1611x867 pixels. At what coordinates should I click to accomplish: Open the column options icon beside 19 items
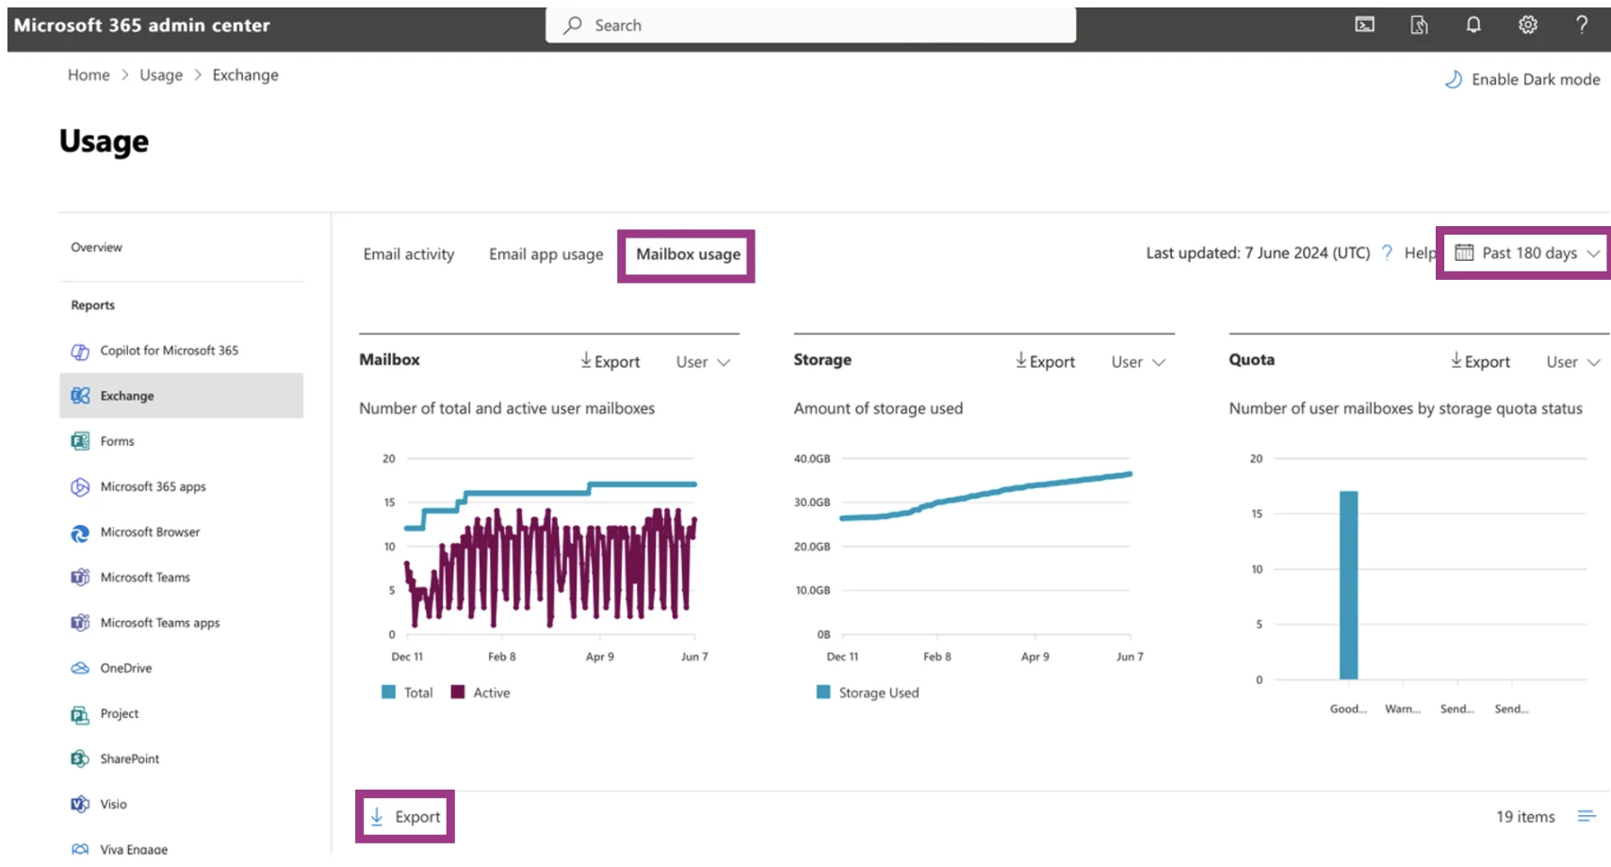1587,816
